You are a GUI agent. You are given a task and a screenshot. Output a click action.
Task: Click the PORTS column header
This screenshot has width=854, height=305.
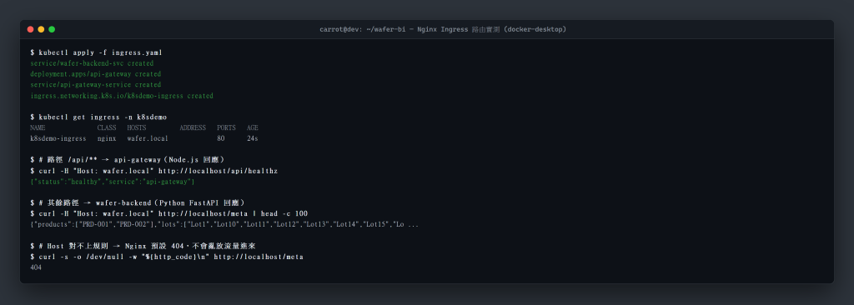point(227,128)
